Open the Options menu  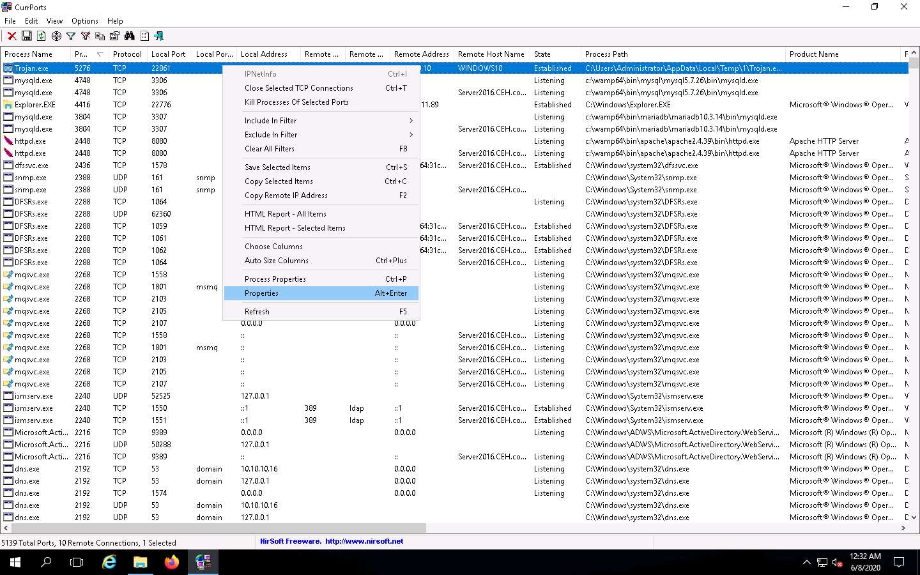coord(85,21)
